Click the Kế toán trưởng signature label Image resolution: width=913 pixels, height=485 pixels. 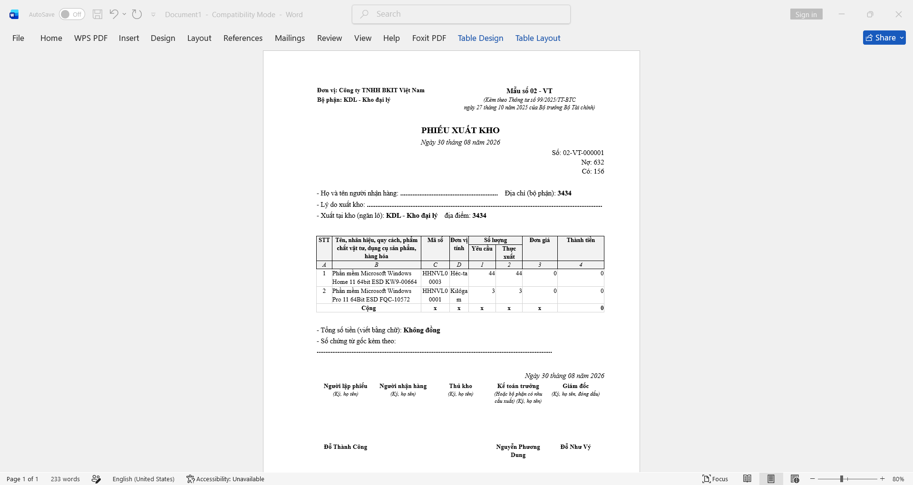(518, 386)
